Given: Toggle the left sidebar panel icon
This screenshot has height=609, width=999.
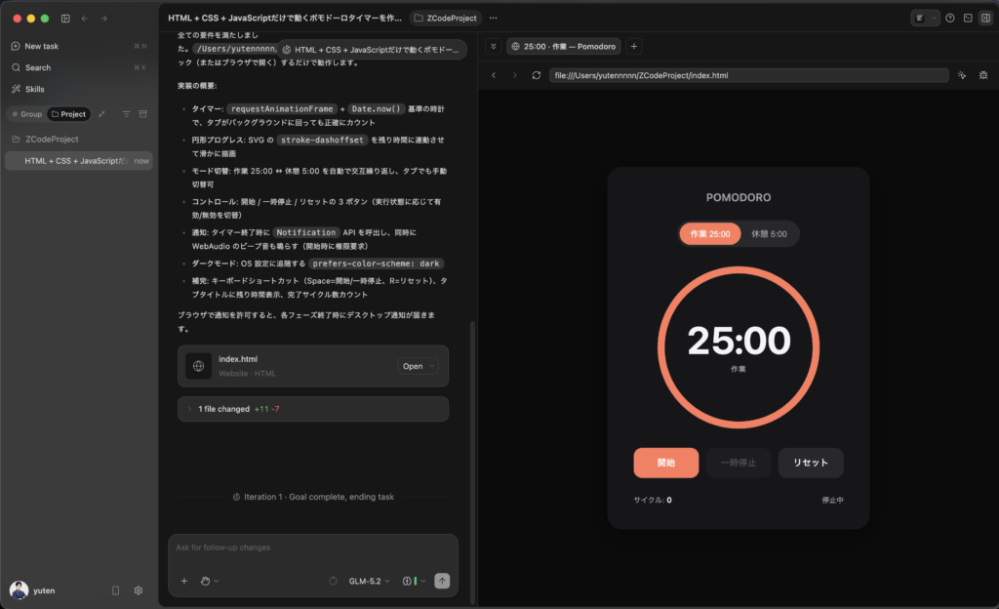Looking at the screenshot, I should point(65,19).
